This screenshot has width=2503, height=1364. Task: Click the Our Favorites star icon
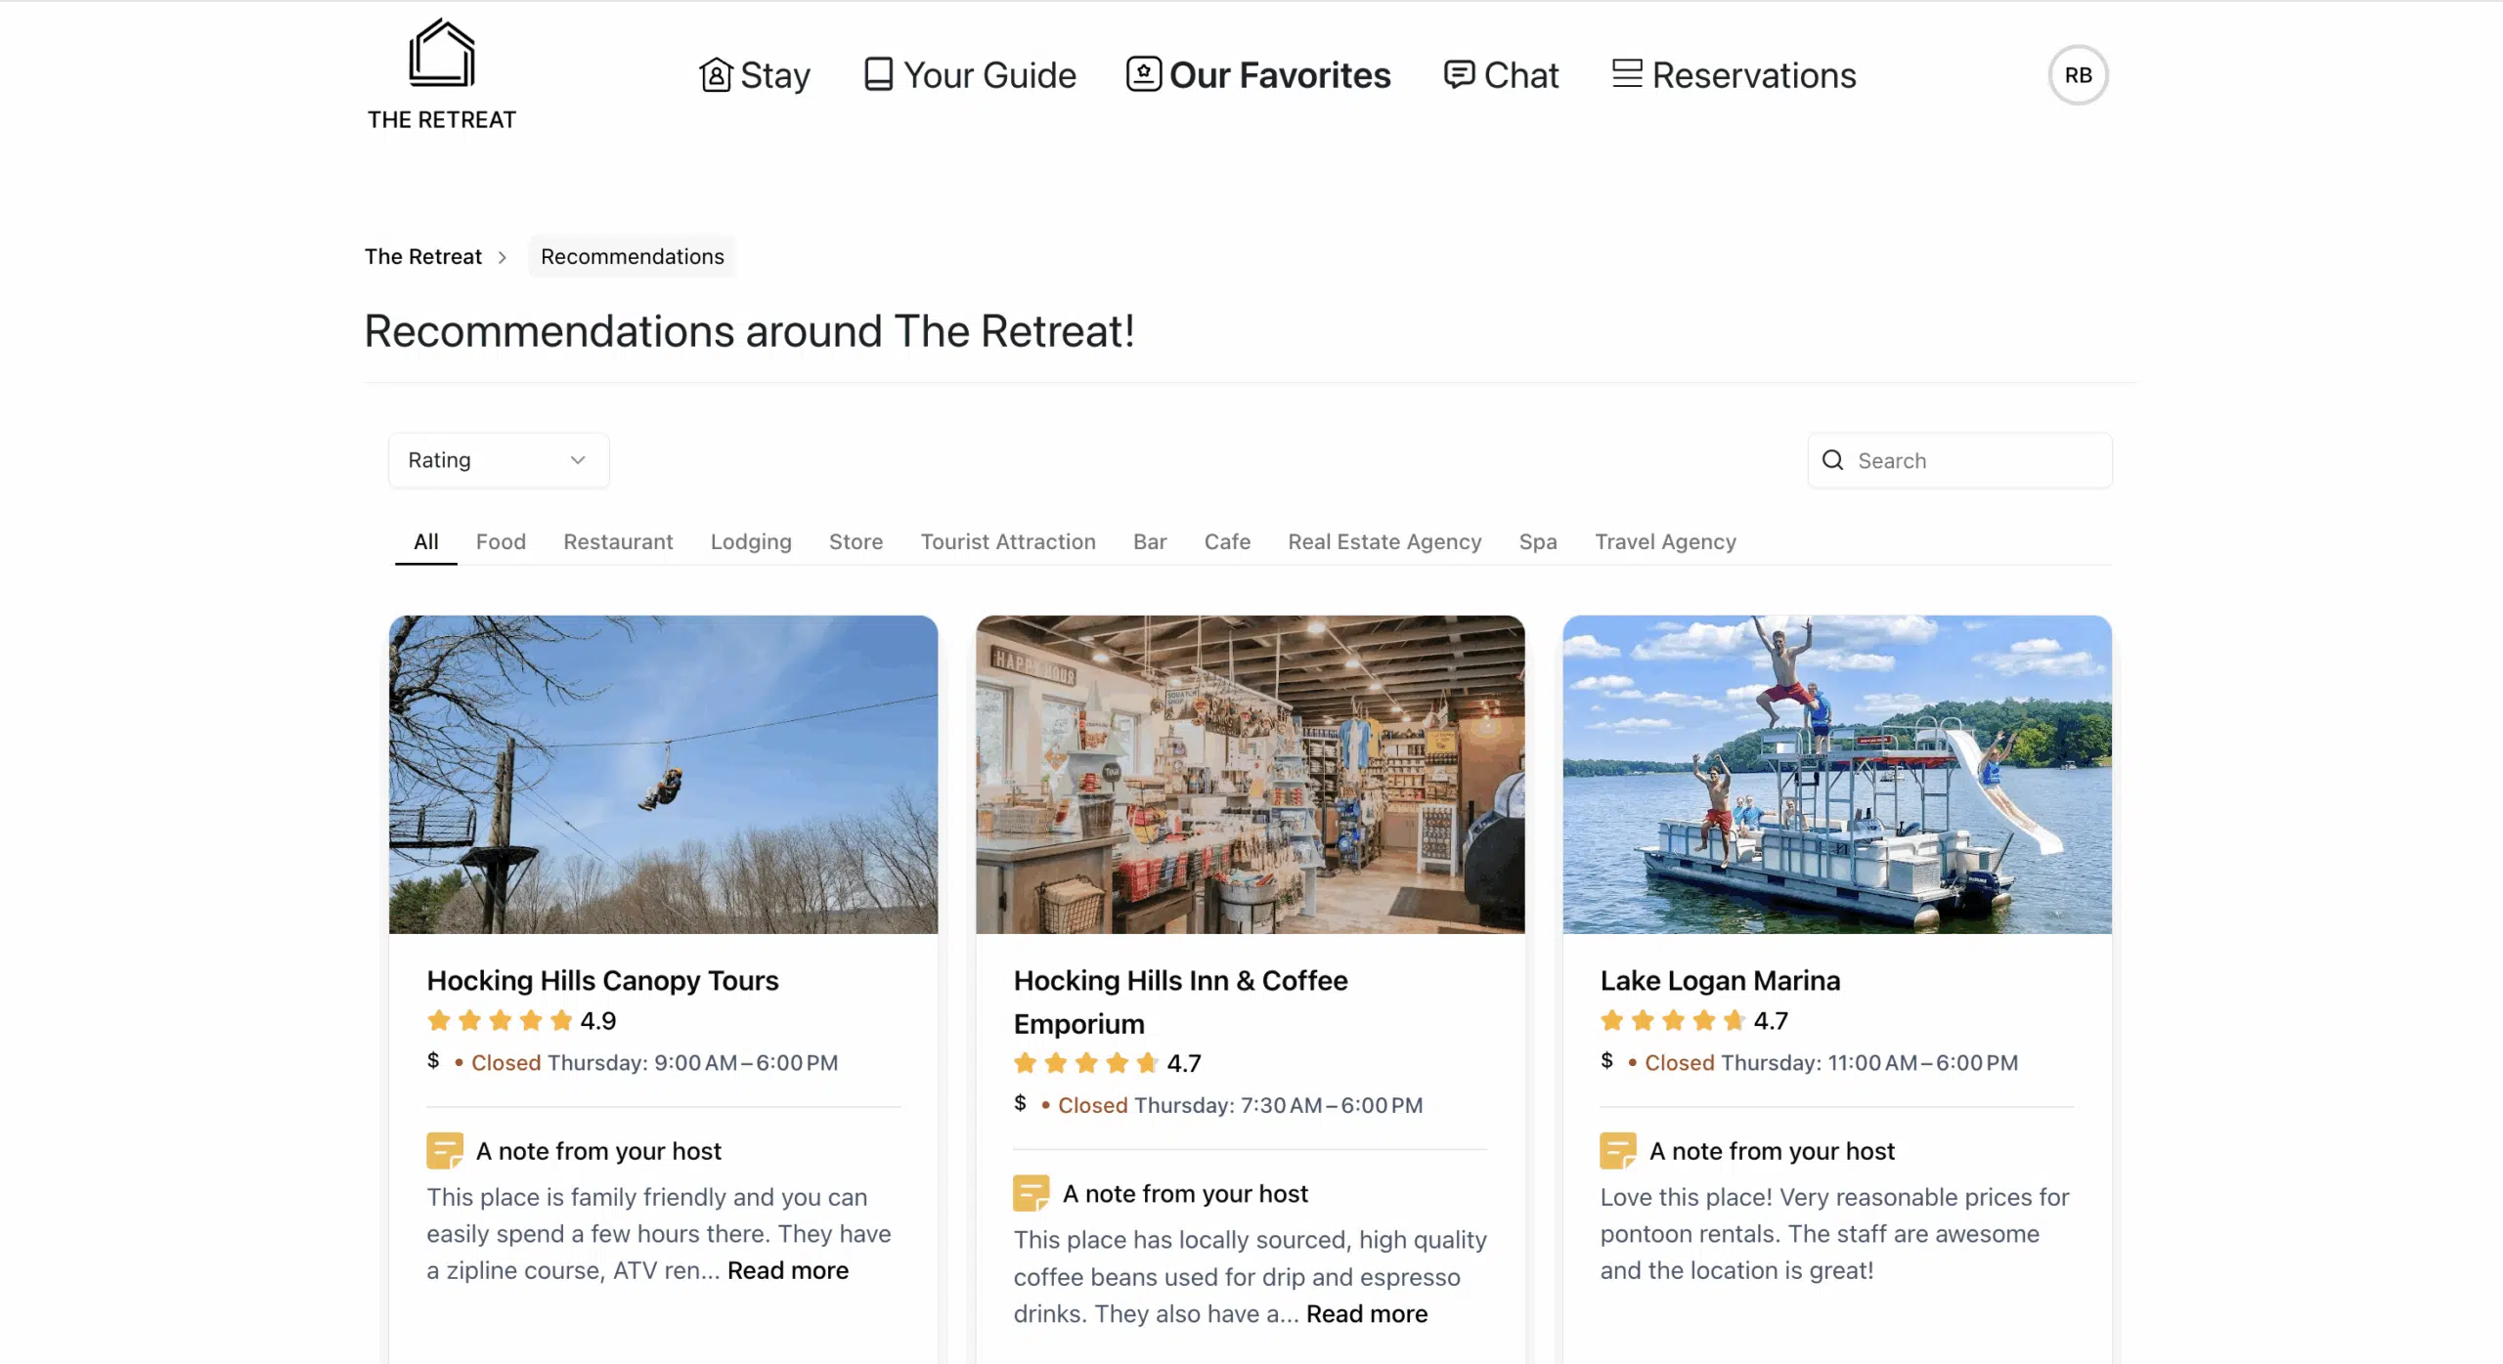(x=1143, y=74)
